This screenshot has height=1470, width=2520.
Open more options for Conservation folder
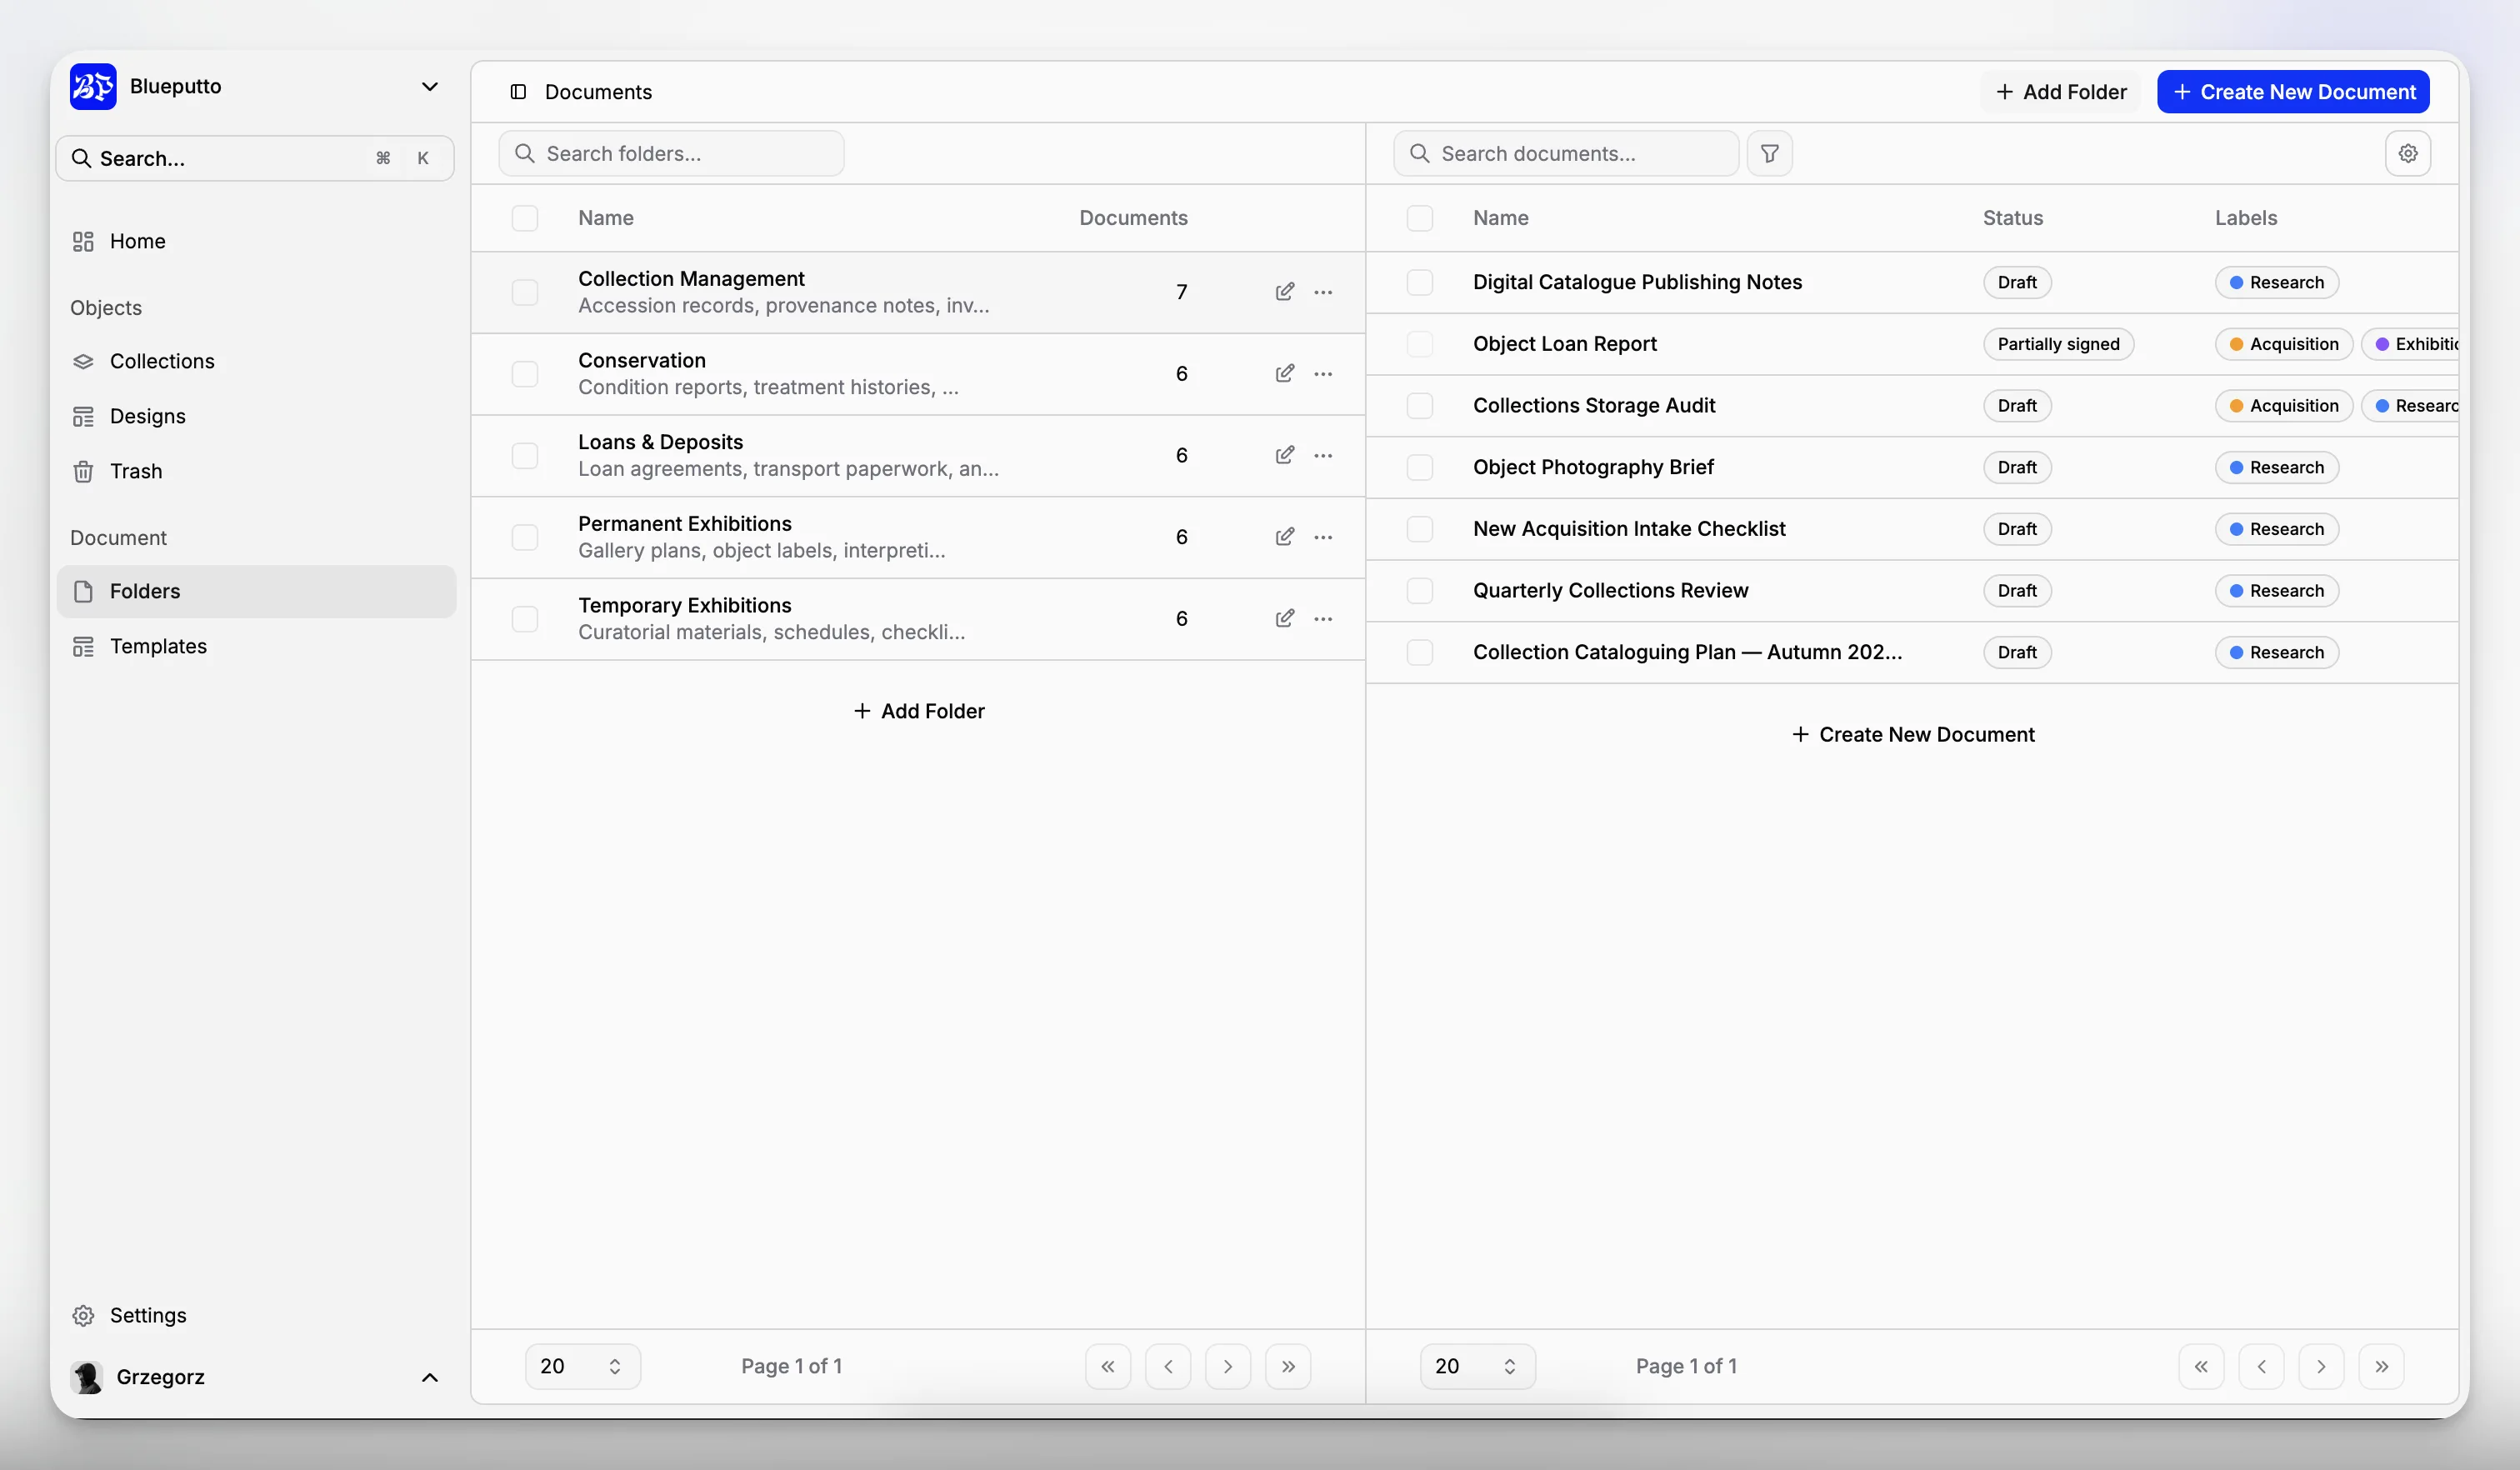(1323, 374)
